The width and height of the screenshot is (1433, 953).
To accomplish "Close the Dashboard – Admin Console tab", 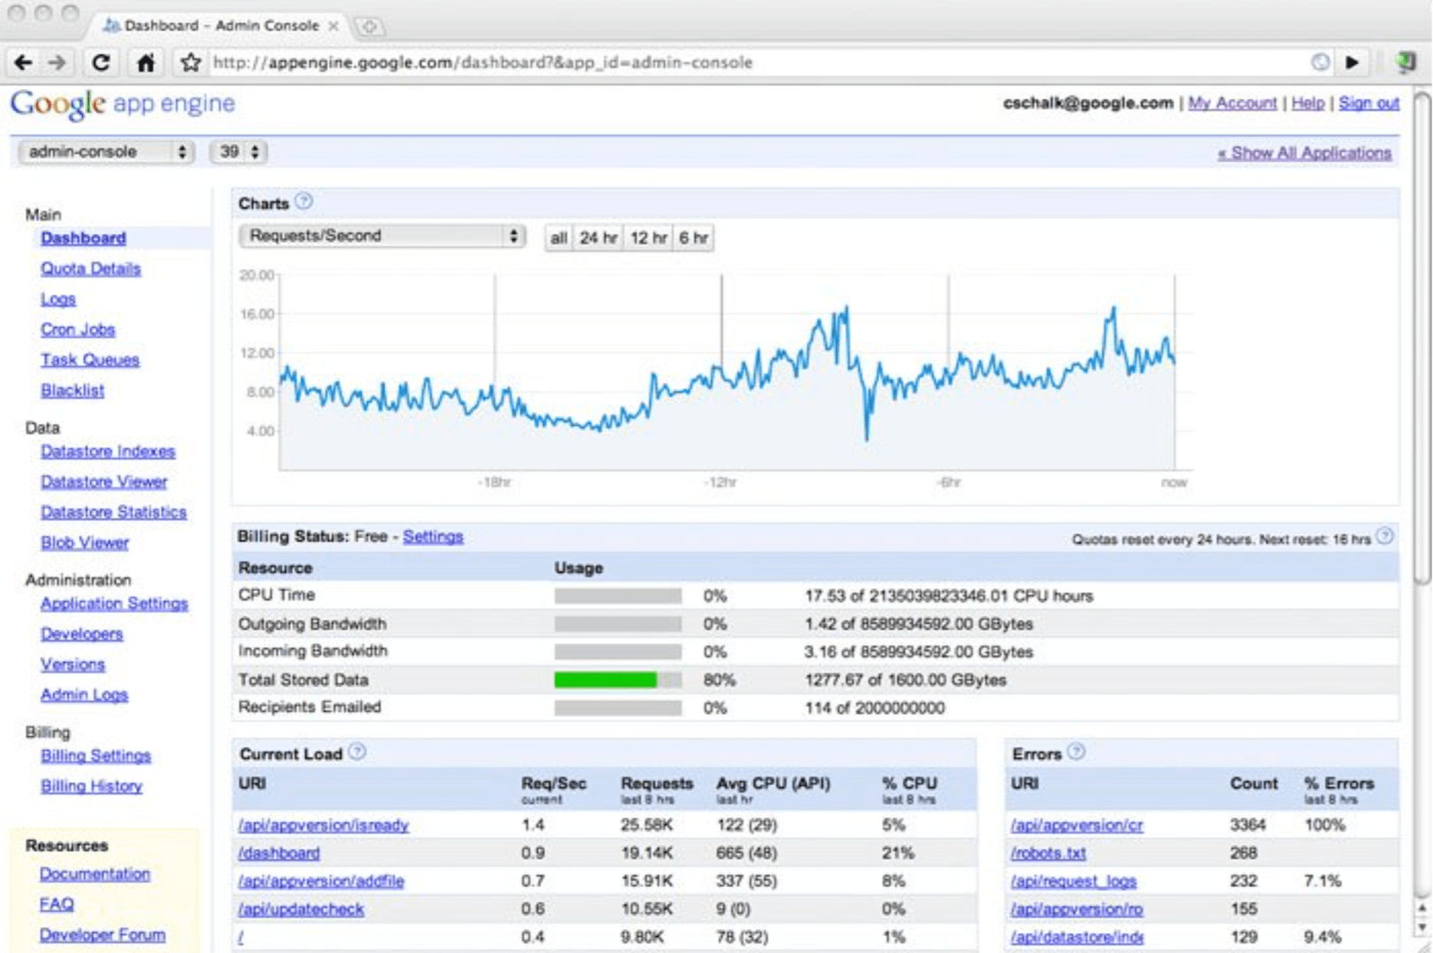I will coord(333,26).
